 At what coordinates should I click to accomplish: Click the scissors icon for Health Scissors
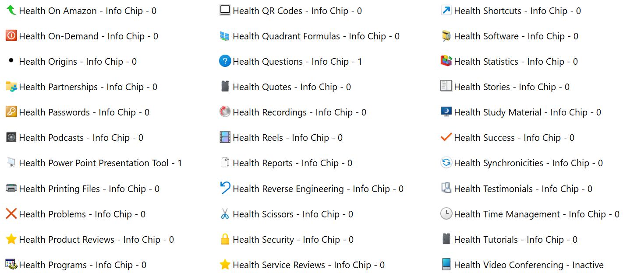(225, 214)
